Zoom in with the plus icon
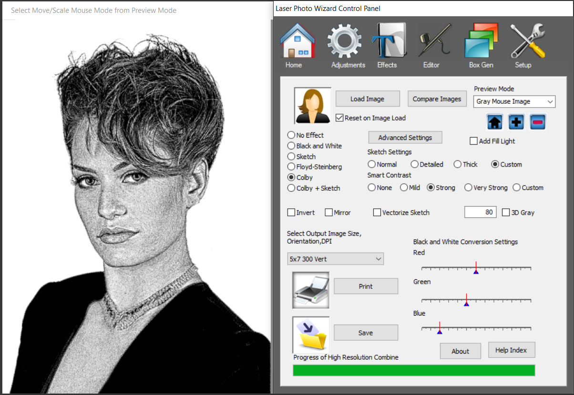Viewport: 574px width, 395px height. pyautogui.click(x=516, y=122)
